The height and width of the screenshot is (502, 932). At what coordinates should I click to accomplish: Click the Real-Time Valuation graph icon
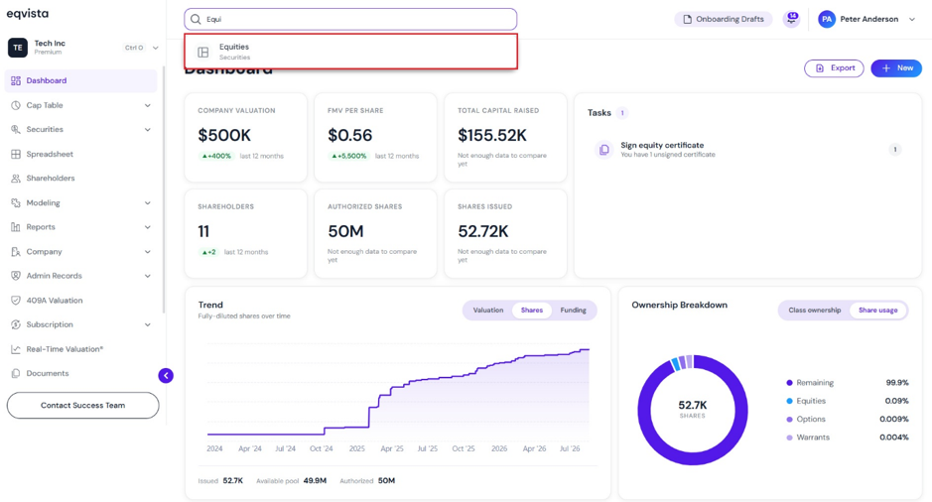pos(16,349)
